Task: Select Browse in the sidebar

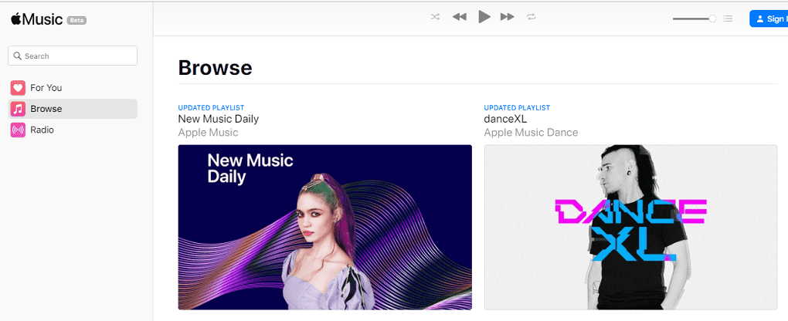Action: [x=73, y=109]
